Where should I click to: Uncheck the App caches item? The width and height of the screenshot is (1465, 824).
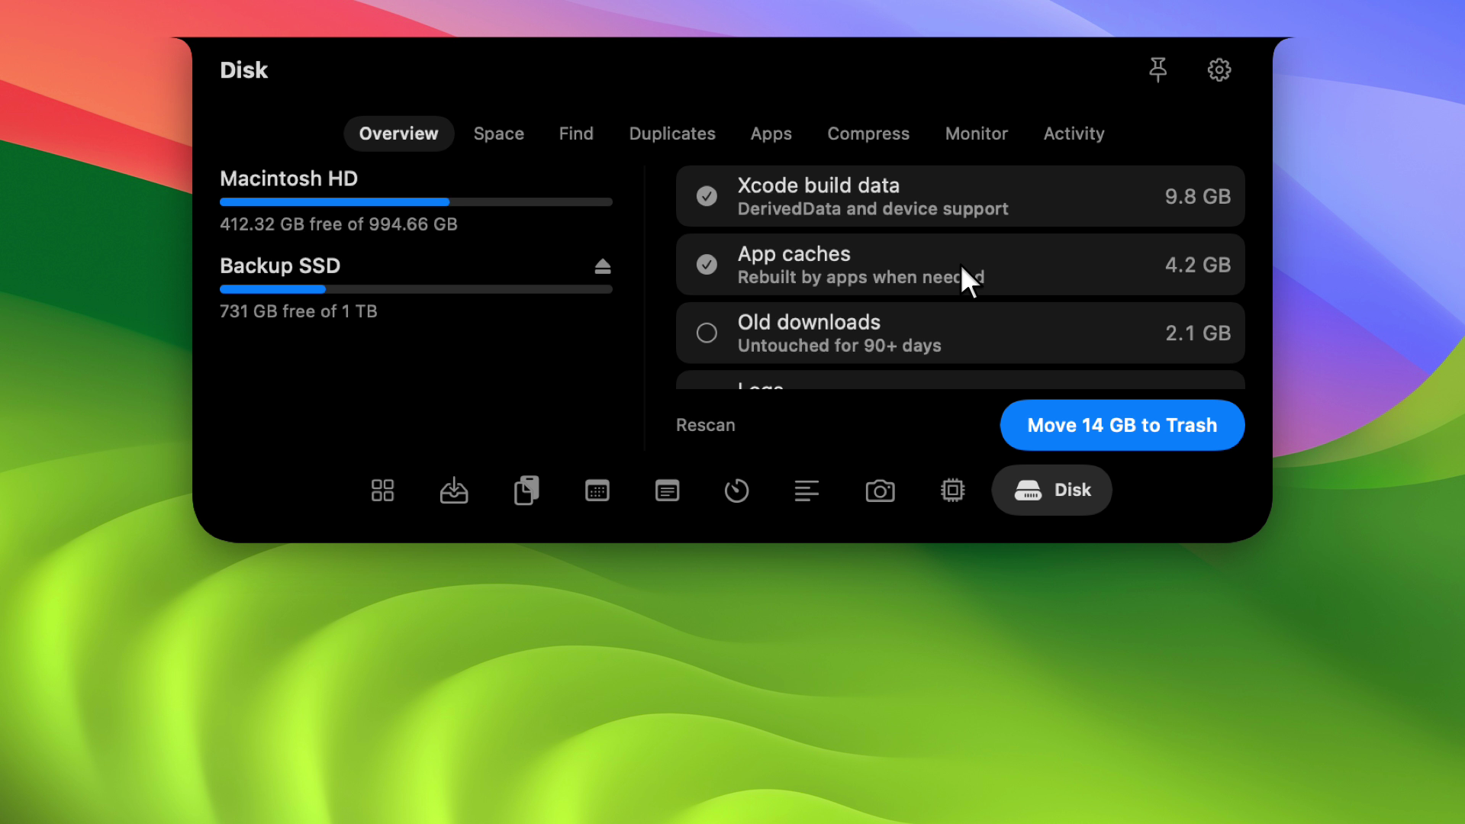[x=707, y=265]
